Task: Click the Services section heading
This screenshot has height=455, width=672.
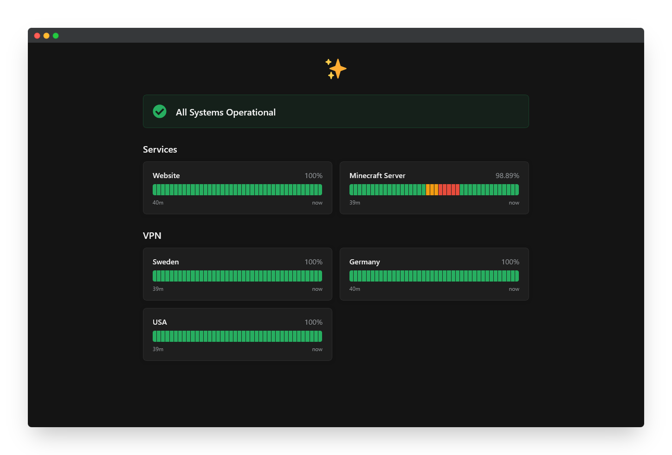Action: [160, 149]
